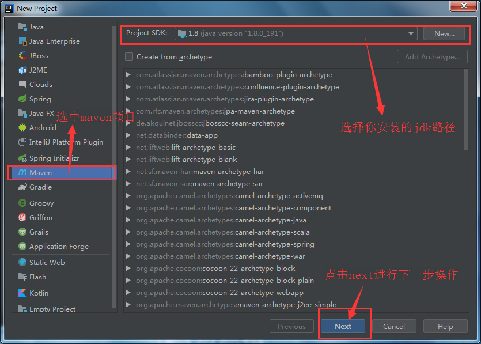Viewport: 481px width, 344px height.
Task: Select Spring project type label
Action: click(x=40, y=99)
